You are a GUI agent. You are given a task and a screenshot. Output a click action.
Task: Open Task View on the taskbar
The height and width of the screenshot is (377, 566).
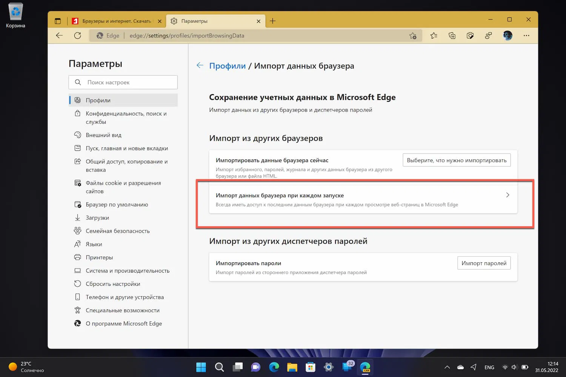(237, 367)
